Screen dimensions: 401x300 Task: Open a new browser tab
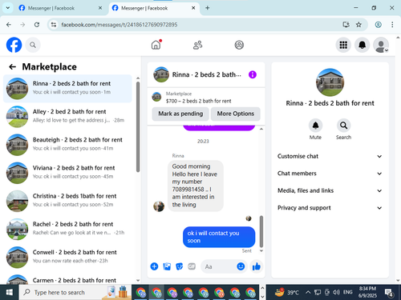pyautogui.click(x=207, y=8)
